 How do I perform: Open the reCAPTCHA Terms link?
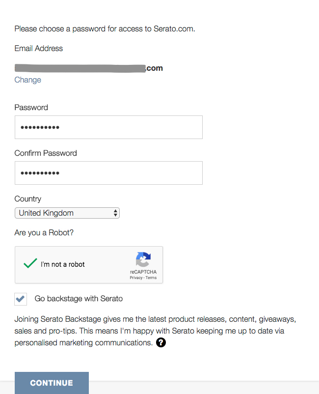[x=151, y=278]
